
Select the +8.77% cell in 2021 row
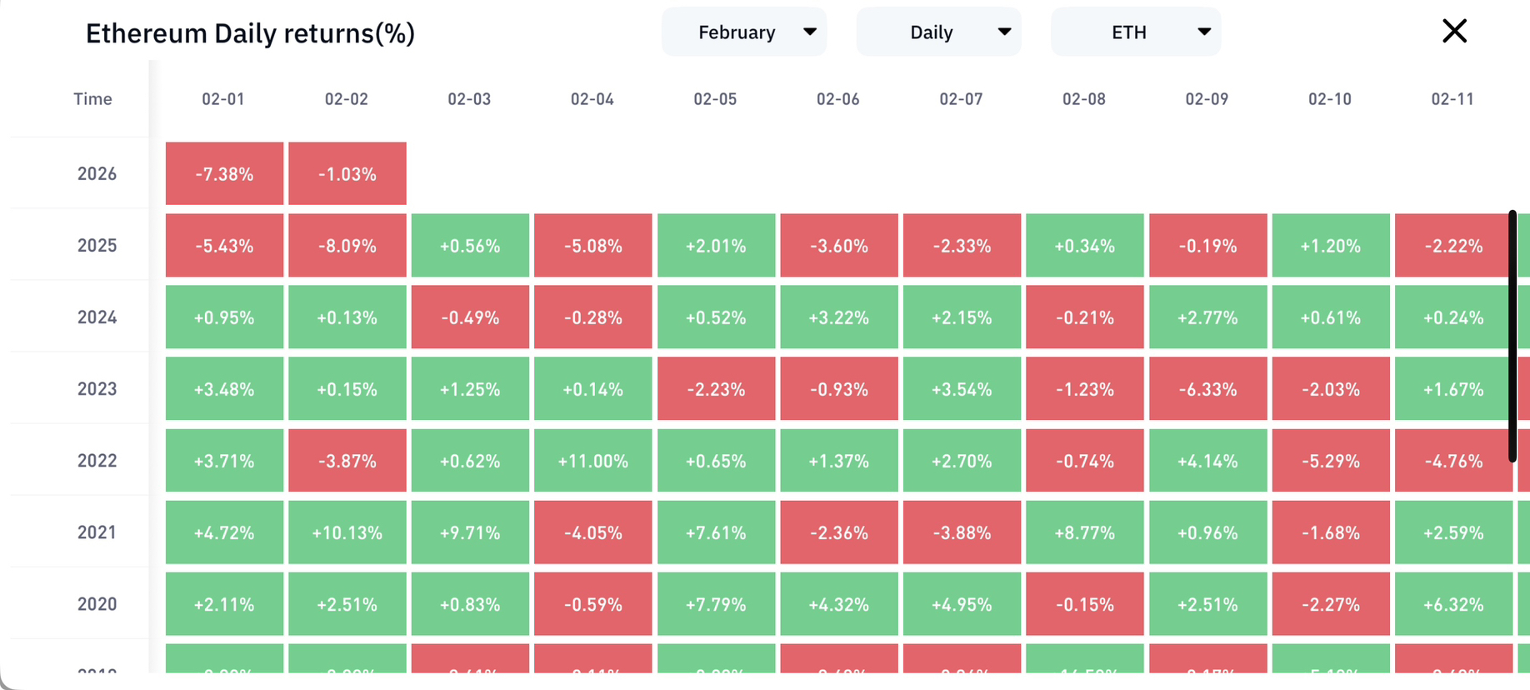1084,532
